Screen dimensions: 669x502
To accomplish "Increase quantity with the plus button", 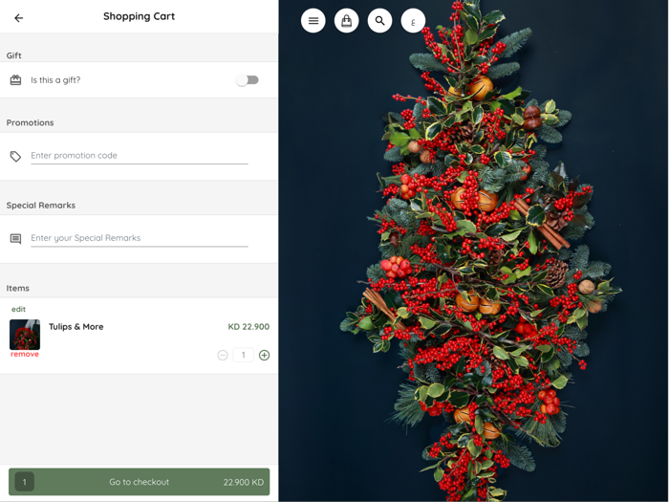I will point(264,355).
